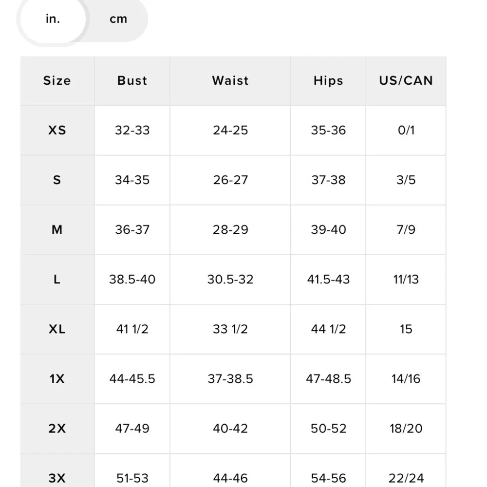Select the in. unit option
Viewport: 487px width, 487px height.
52,19
